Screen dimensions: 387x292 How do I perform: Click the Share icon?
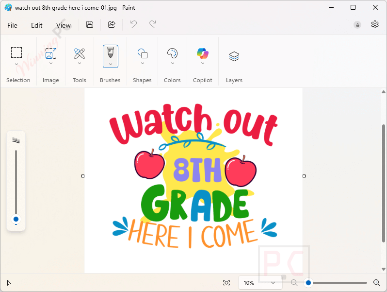tap(112, 24)
